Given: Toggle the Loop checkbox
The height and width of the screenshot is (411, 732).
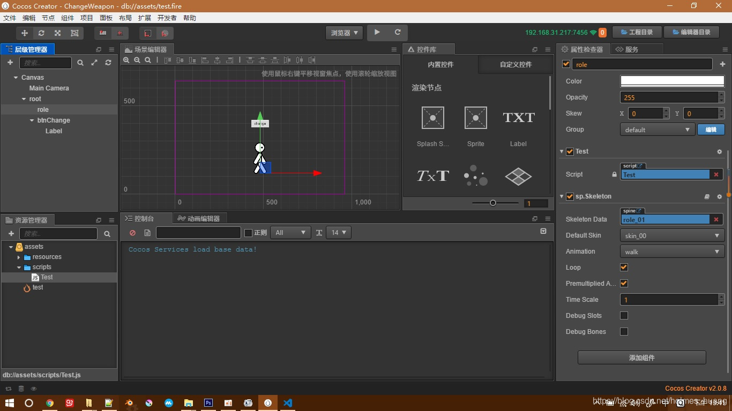Looking at the screenshot, I should (x=624, y=267).
